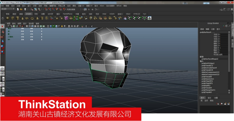234x121 pixels.
Task: Toggle the rightmost status line panel icon
Action: point(232,9)
